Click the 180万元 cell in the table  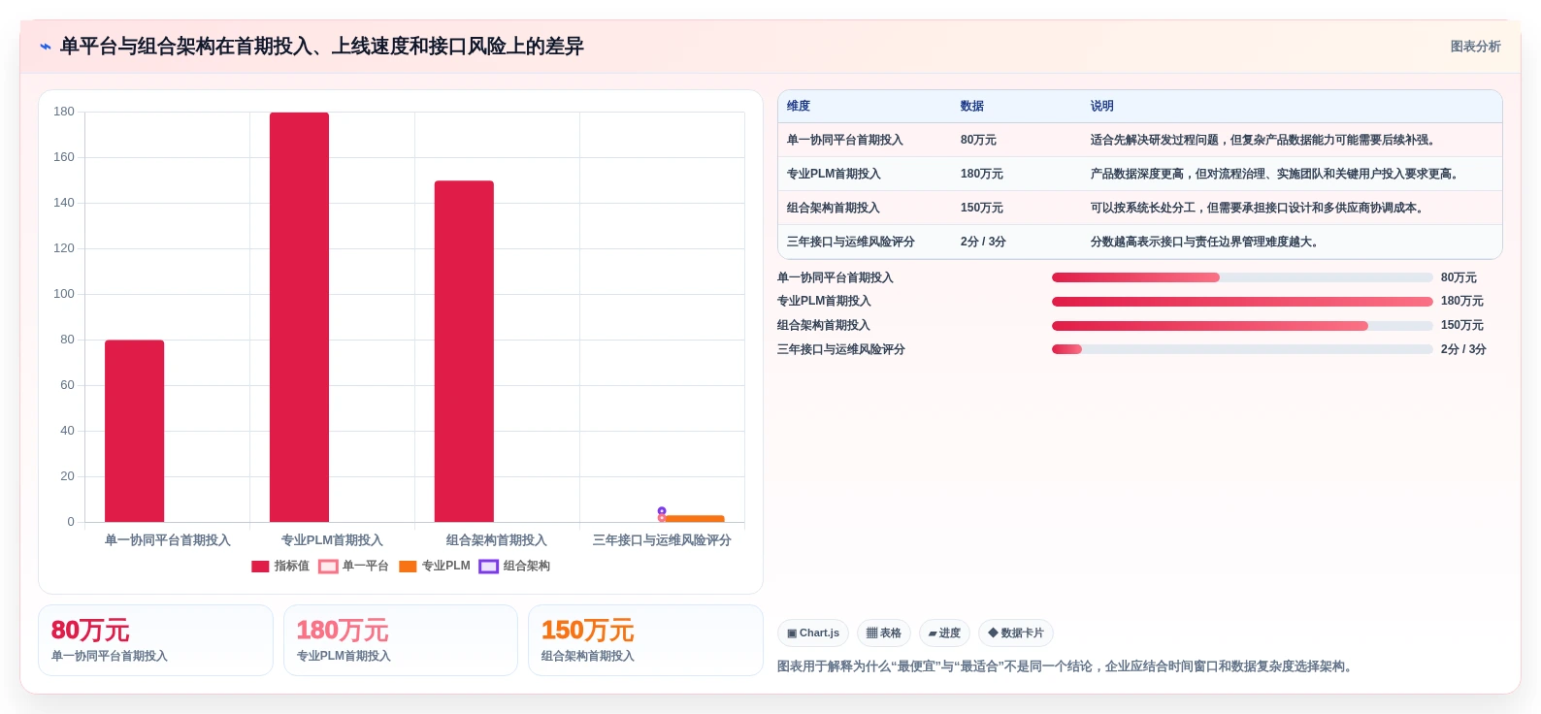coord(982,175)
